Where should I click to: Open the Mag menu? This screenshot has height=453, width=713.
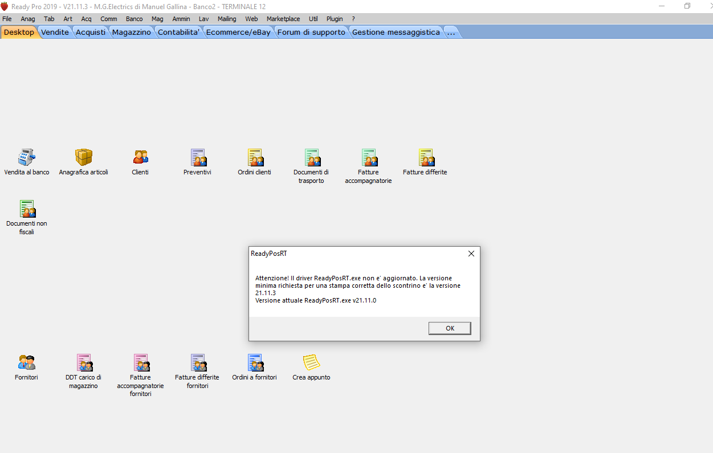(x=157, y=19)
